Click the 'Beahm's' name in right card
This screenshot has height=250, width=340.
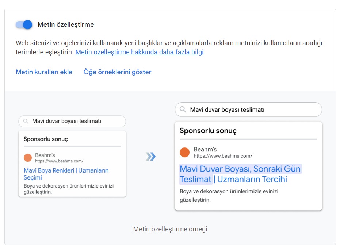(x=205, y=149)
